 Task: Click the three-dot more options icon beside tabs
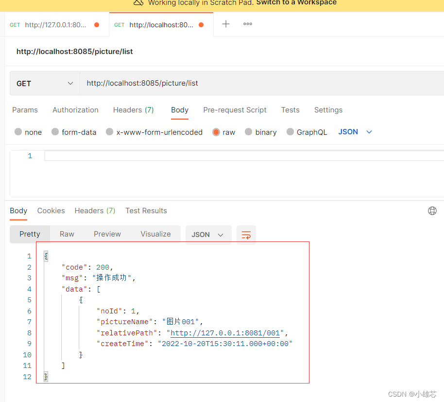click(247, 23)
